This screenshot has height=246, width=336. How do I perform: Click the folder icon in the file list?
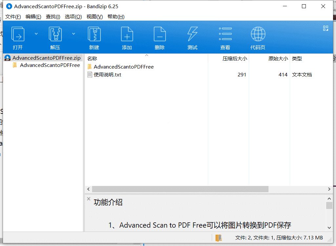pos(90,67)
